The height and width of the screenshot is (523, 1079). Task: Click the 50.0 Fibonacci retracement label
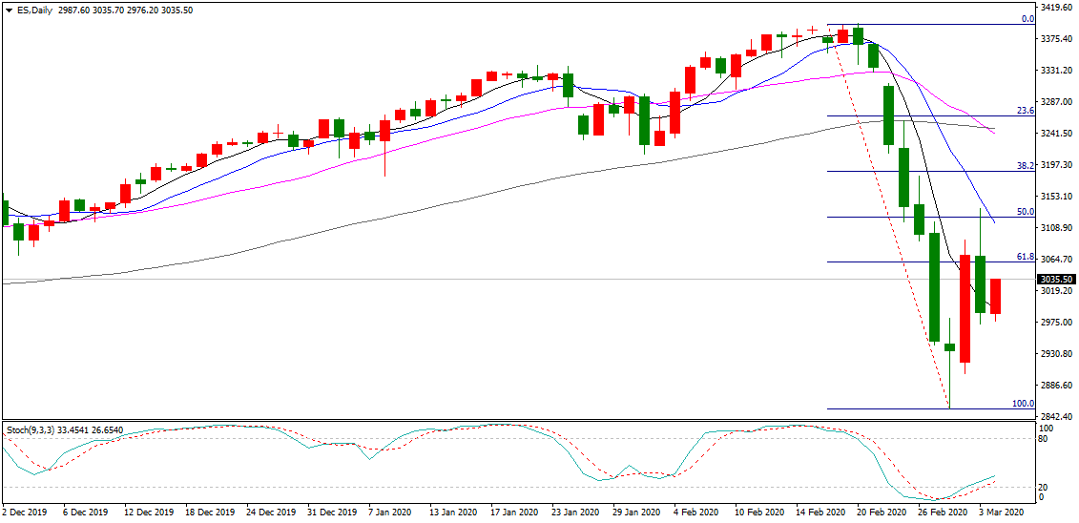(x=1025, y=212)
